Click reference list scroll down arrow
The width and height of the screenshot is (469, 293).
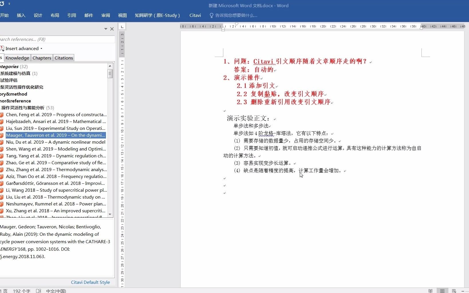click(110, 214)
